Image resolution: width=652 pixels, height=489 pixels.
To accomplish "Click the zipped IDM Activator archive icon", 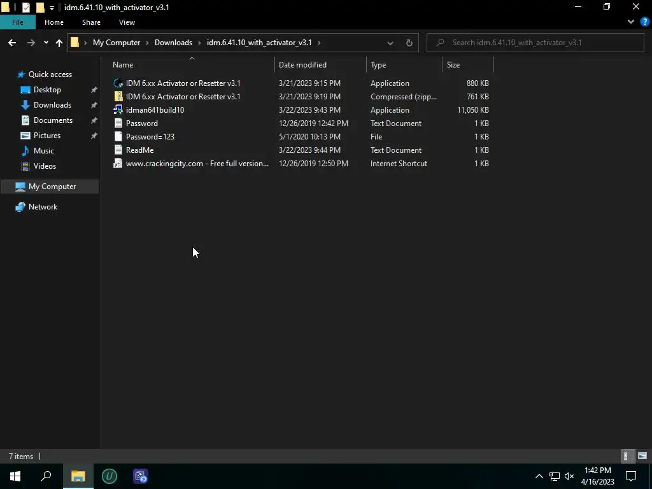I will point(118,97).
